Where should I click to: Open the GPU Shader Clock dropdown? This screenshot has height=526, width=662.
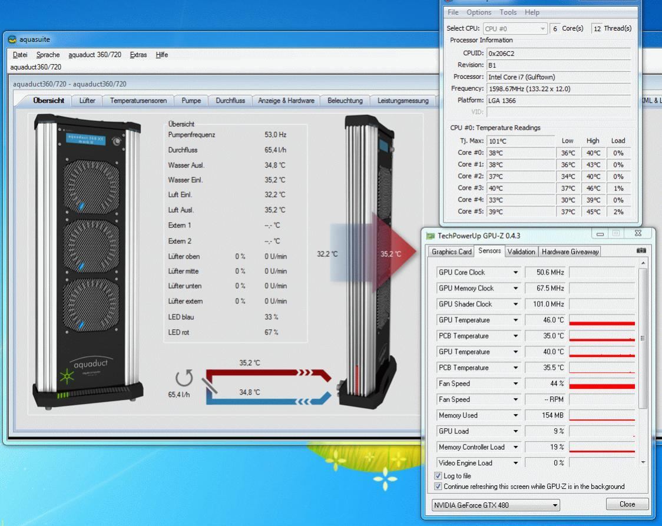[515, 305]
